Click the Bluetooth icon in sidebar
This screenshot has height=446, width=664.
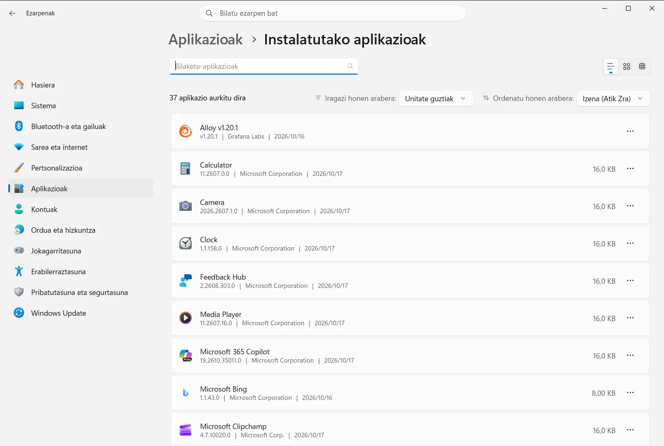coord(19,126)
